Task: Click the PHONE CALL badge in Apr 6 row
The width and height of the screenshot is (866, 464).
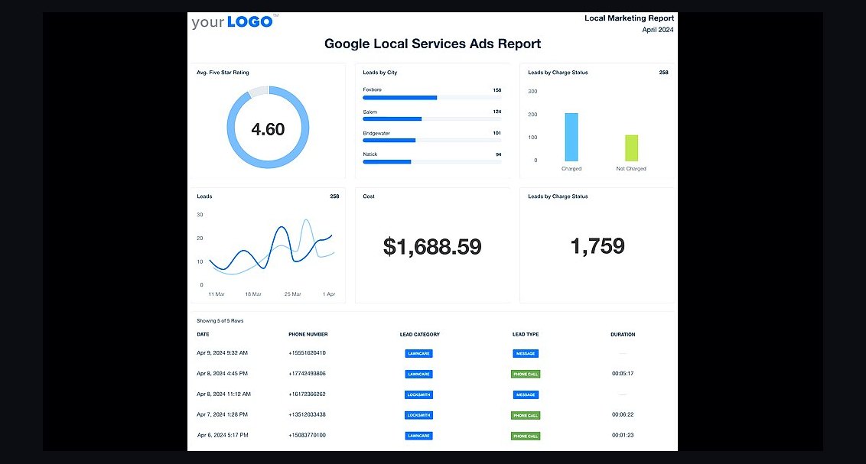Action: click(x=526, y=436)
